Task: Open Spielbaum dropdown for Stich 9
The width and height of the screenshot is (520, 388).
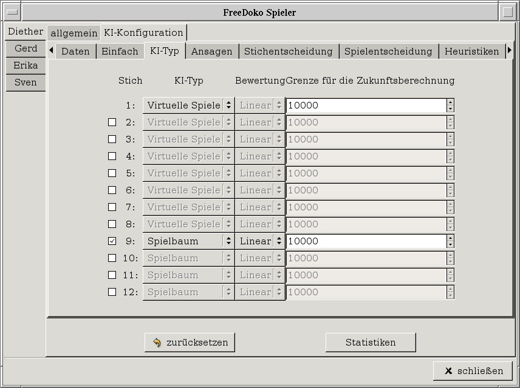Action: 188,241
